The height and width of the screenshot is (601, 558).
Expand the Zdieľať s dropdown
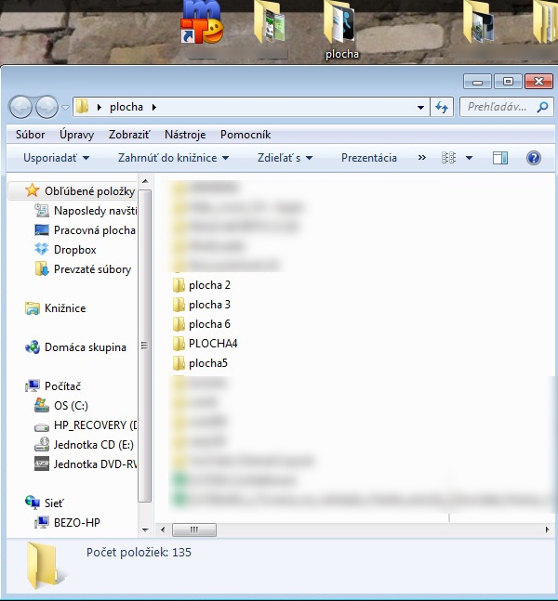coord(285,158)
